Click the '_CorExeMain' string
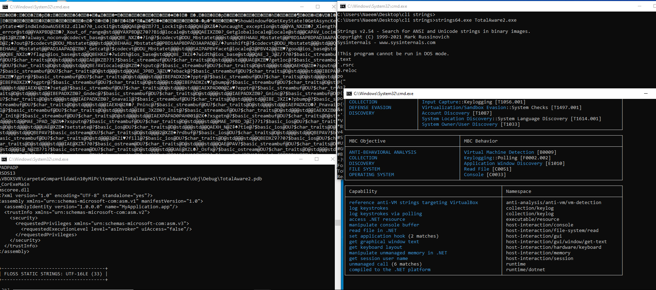The image size is (656, 290). pyautogui.click(x=15, y=184)
